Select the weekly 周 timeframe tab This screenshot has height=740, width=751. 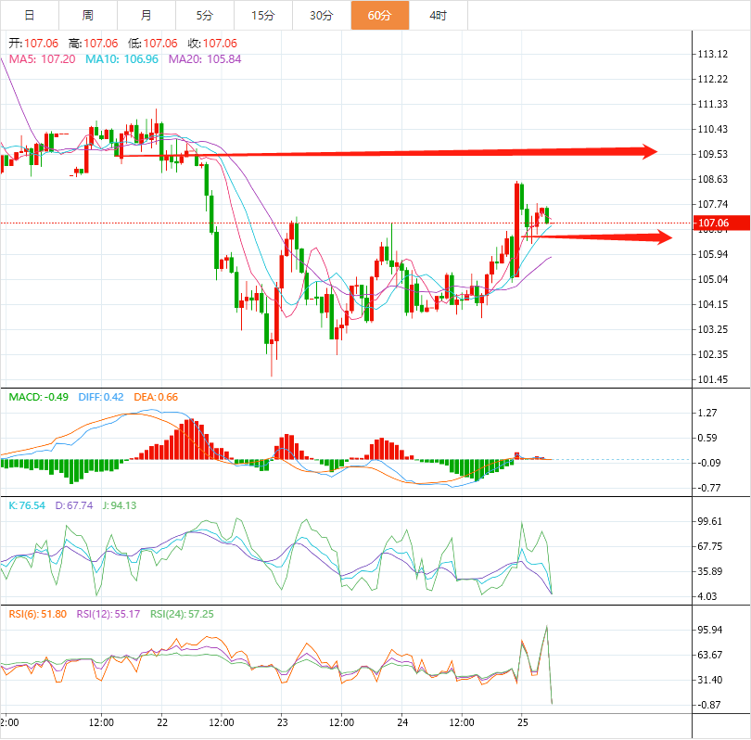pyautogui.click(x=88, y=16)
